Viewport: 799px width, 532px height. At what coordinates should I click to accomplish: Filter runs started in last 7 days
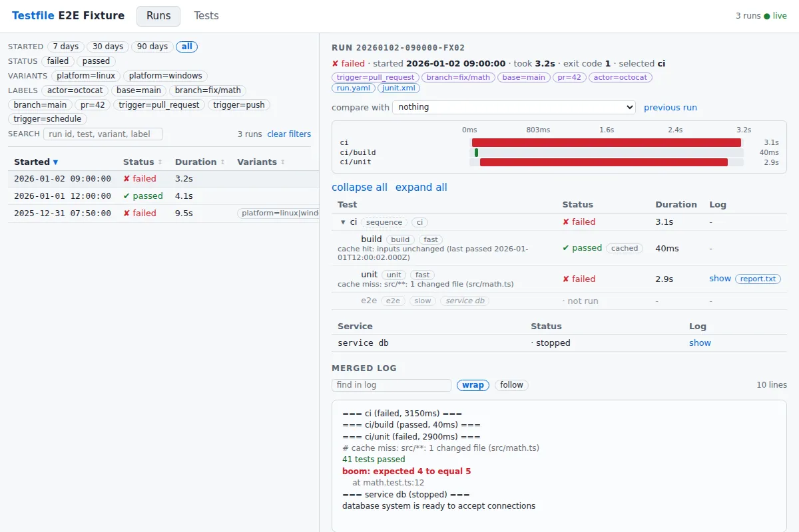(66, 47)
